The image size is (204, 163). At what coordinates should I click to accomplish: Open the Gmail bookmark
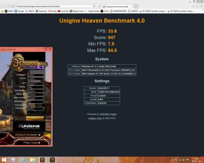[x=52, y=11]
